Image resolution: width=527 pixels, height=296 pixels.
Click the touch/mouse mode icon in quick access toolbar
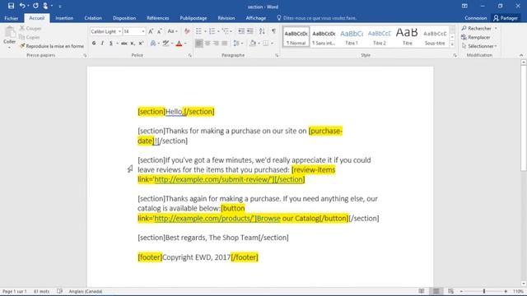(x=45, y=6)
